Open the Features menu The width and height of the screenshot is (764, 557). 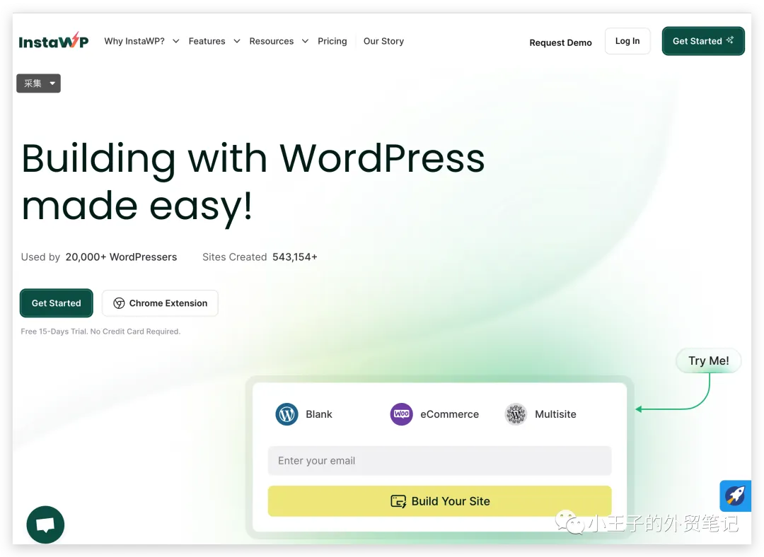(207, 42)
